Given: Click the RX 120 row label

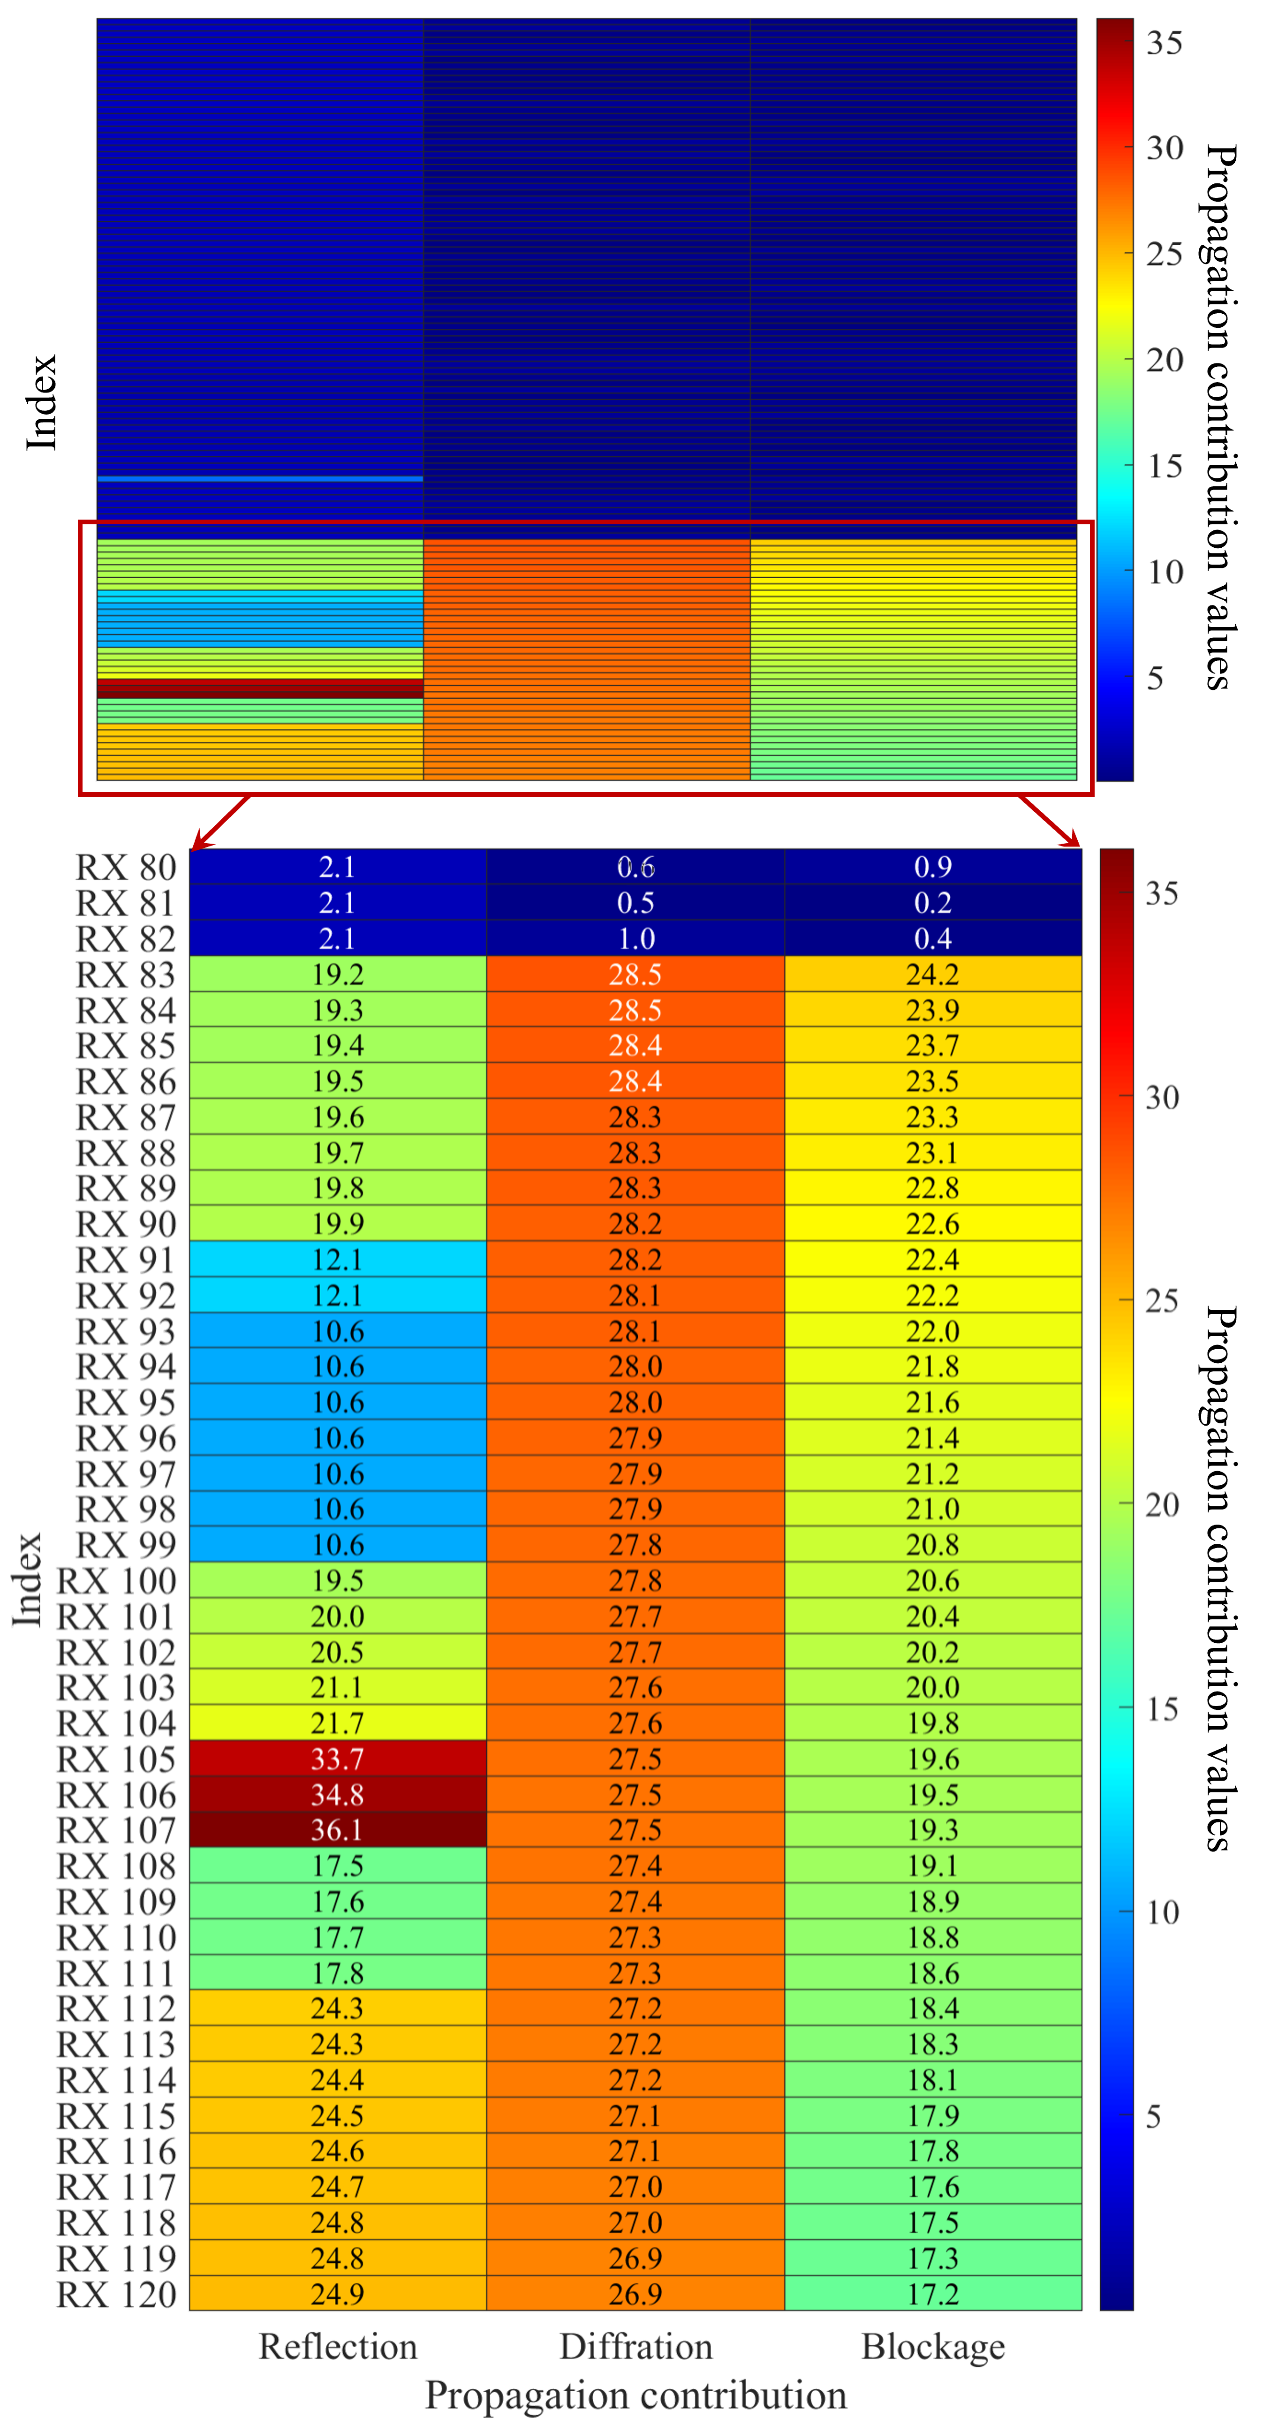Looking at the screenshot, I should pyautogui.click(x=116, y=2294).
